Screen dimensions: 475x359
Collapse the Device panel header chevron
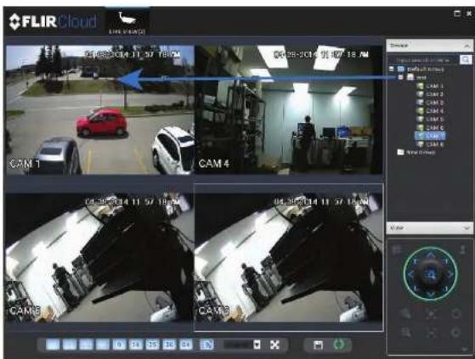click(x=467, y=46)
